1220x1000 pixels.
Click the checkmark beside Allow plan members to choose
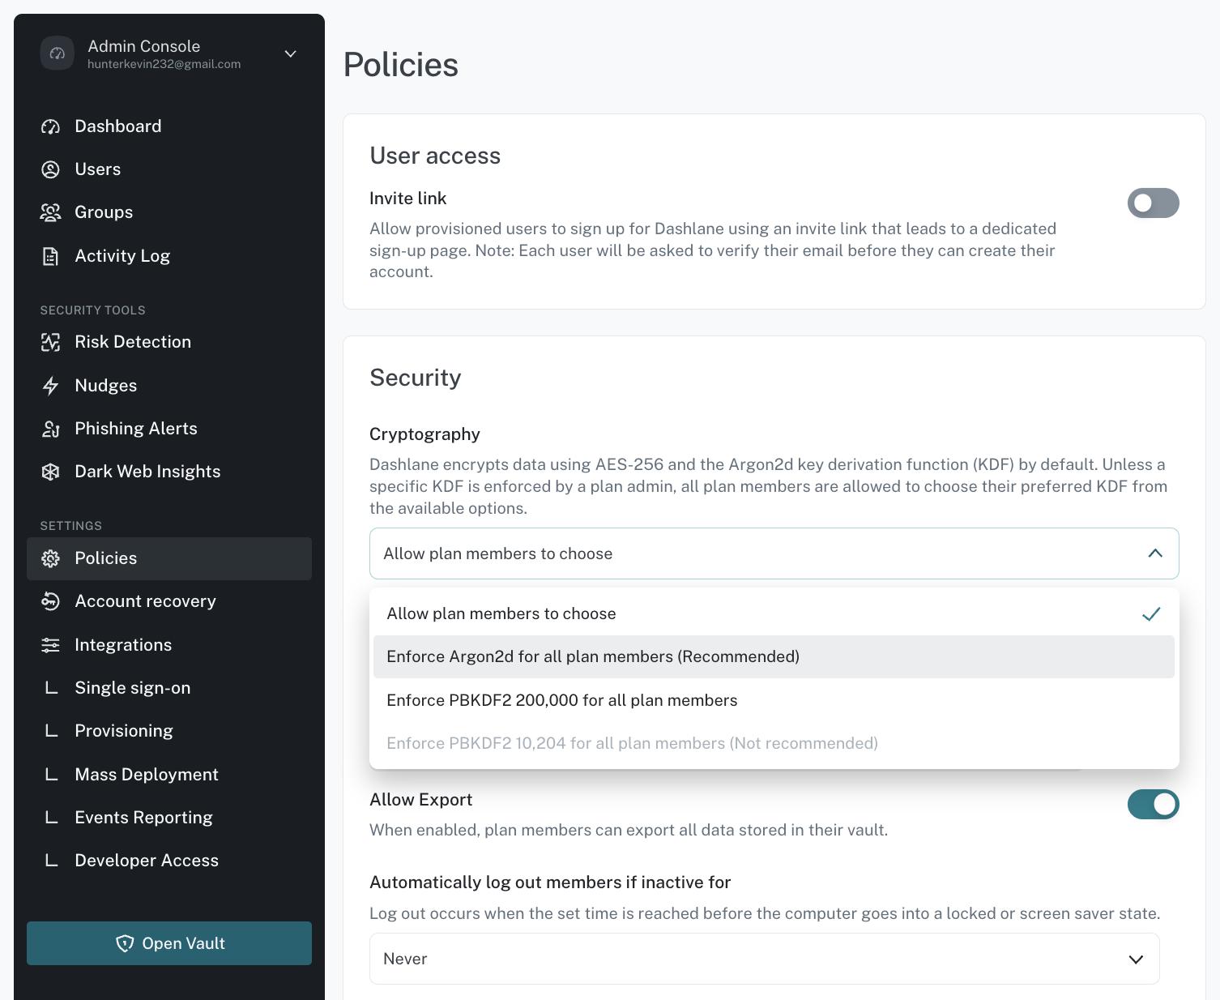point(1151,614)
